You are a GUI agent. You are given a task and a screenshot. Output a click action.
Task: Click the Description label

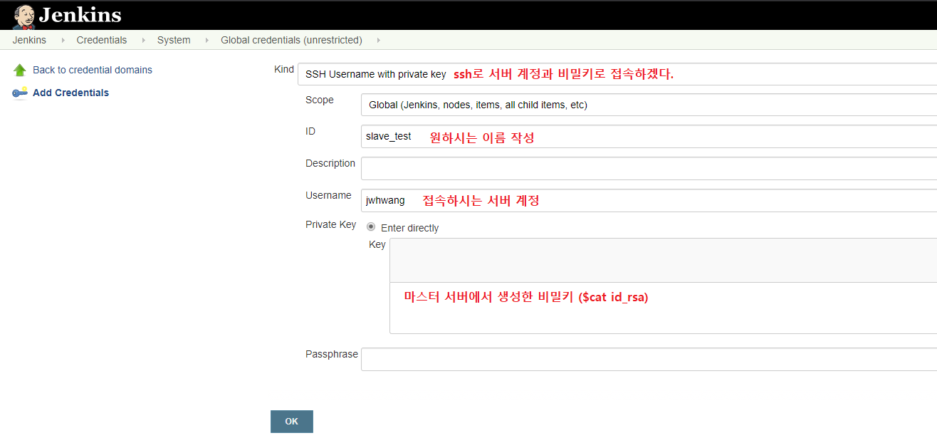[330, 163]
